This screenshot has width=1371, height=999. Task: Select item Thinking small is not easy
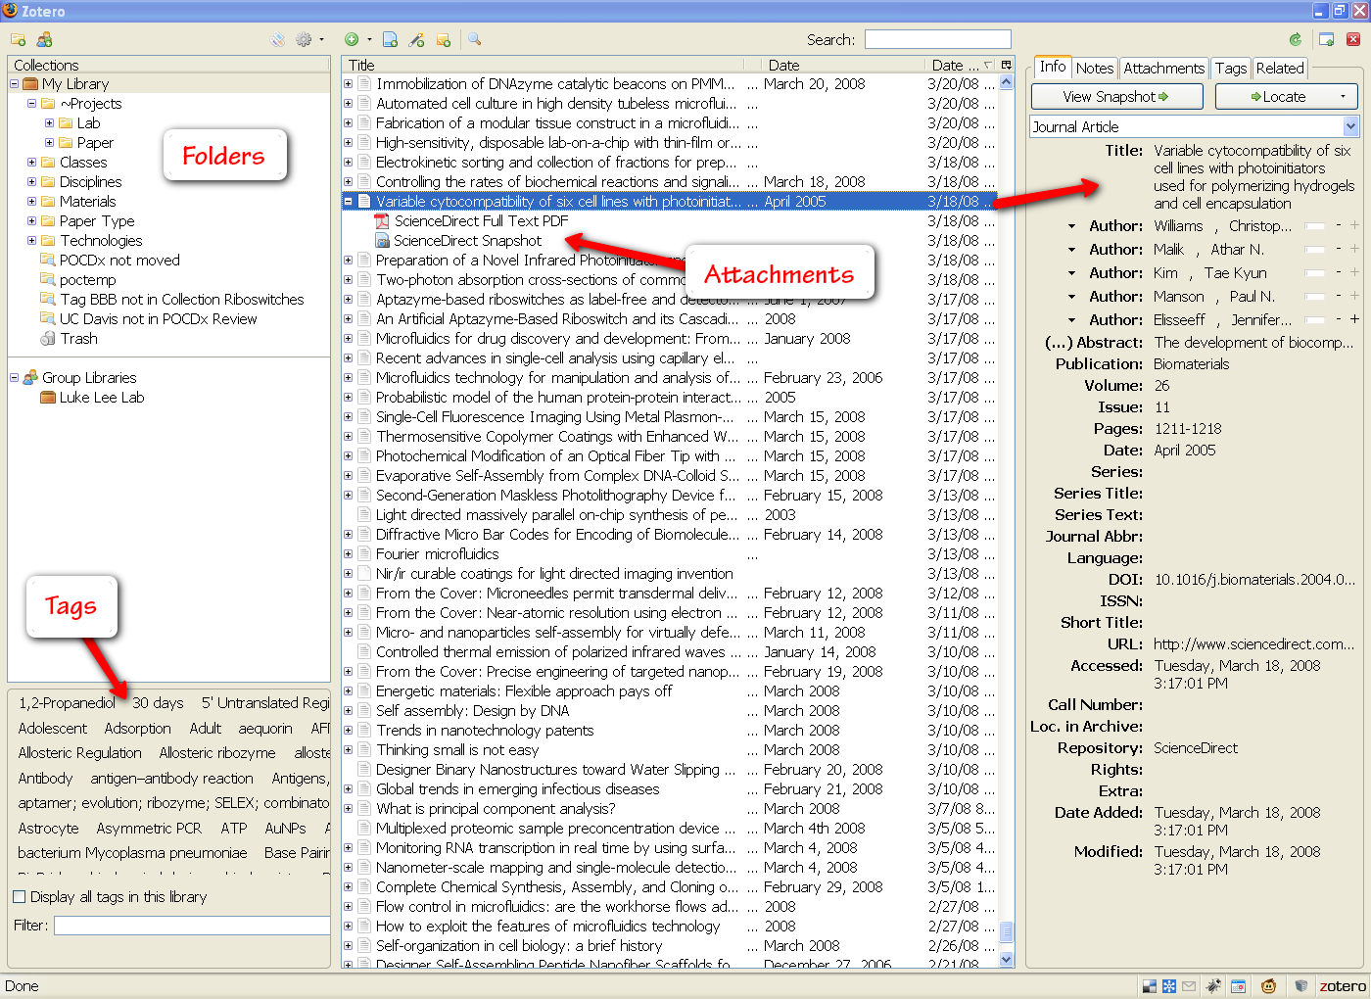tap(457, 750)
